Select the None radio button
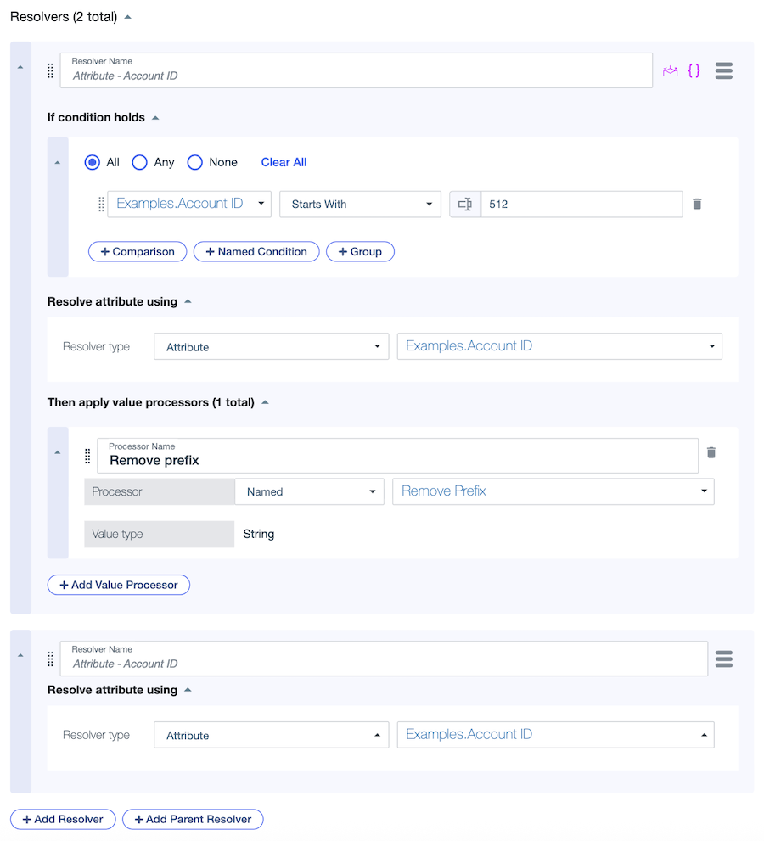 coord(194,162)
